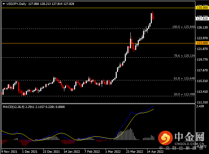
Task: Select the 23 Mar 2022 date label
Action: tap(135, 152)
